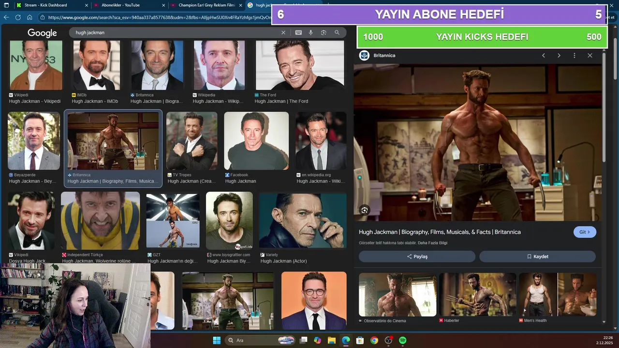
Task: Go back with the browser back arrow
Action: click(x=6, y=17)
